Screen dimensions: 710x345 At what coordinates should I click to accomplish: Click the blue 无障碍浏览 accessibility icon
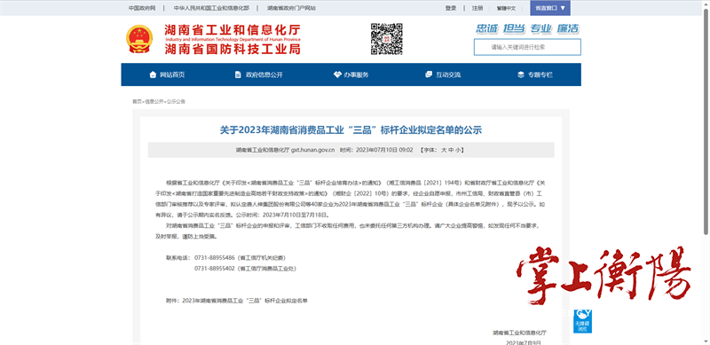pyautogui.click(x=583, y=321)
